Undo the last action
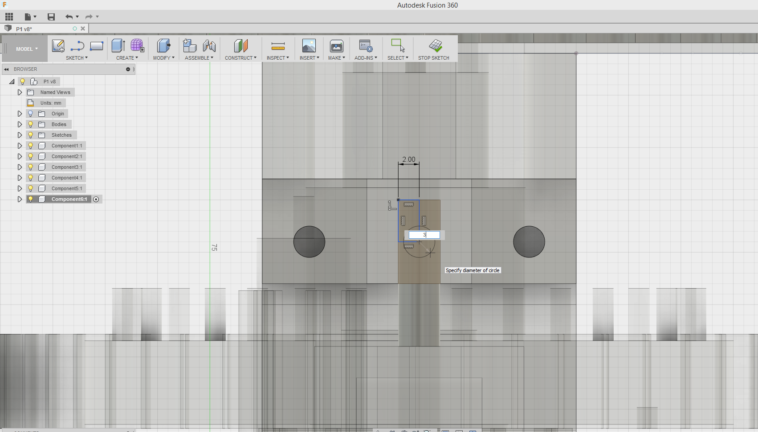The width and height of the screenshot is (758, 432). click(69, 17)
